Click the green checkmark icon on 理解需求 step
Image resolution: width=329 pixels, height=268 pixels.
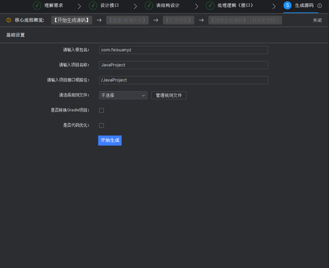tap(37, 6)
